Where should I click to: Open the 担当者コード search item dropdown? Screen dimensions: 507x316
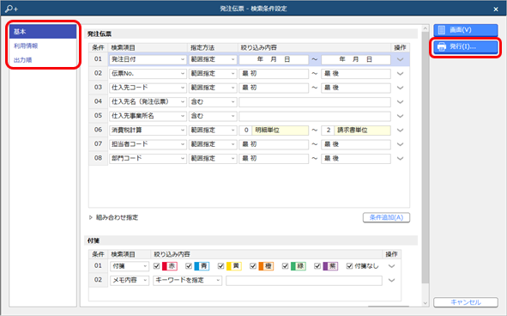tap(148, 144)
